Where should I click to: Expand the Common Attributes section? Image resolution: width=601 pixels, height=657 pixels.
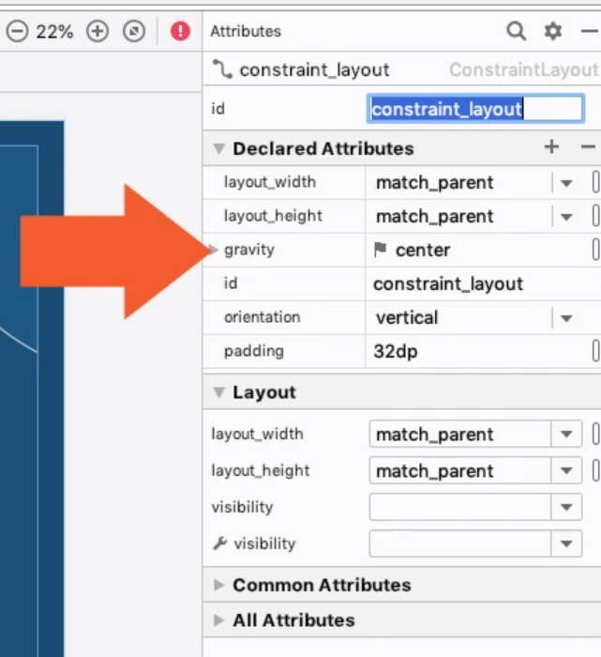pos(218,585)
